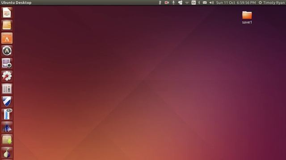The height and width of the screenshot is (160, 286).
Task: Click the microphone indicator in panel
Action: tap(173, 3)
